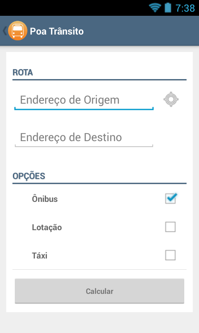This screenshot has width=199, height=333.
Task: Select the Ônibus option label
Action: [x=45, y=199]
